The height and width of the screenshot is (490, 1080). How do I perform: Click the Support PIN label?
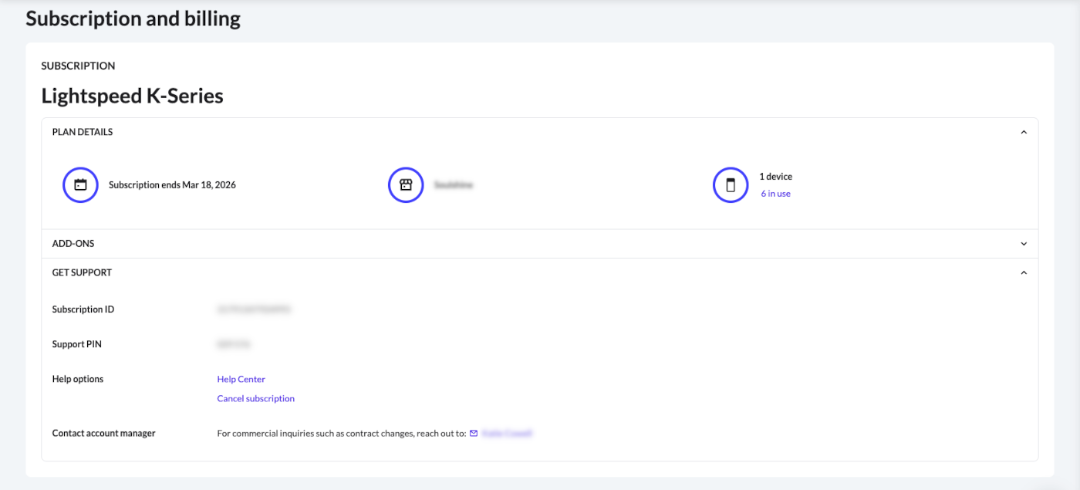click(x=76, y=344)
